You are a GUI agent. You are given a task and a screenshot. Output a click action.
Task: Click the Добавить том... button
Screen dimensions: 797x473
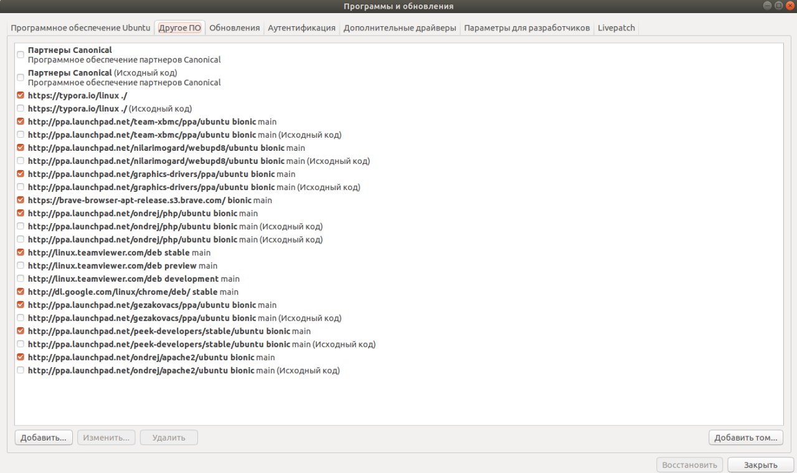point(746,437)
